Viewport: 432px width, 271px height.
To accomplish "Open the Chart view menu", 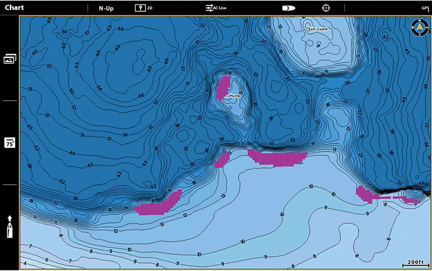I will pos(14,7).
